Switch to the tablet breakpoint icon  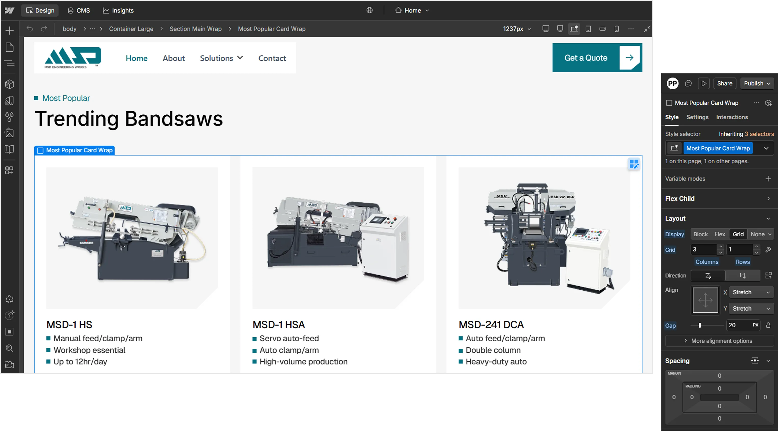588,29
